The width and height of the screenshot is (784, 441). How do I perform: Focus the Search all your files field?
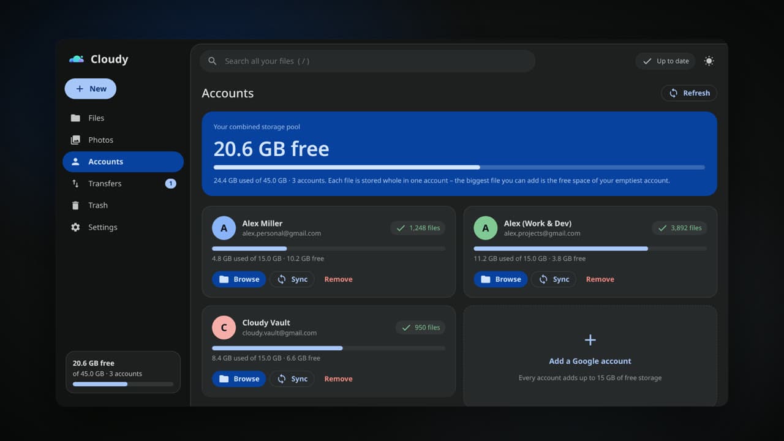(x=367, y=61)
